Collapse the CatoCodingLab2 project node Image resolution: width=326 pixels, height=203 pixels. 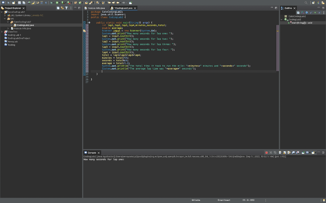tap(2, 12)
